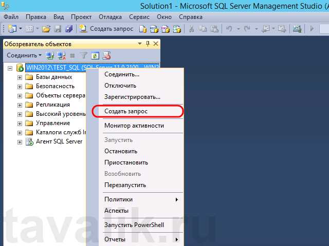Click the Save All icon
329x246 pixels.
69,29
